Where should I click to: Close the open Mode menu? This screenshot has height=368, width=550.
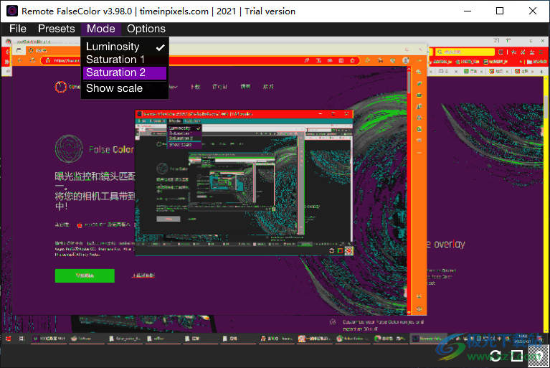[100, 29]
